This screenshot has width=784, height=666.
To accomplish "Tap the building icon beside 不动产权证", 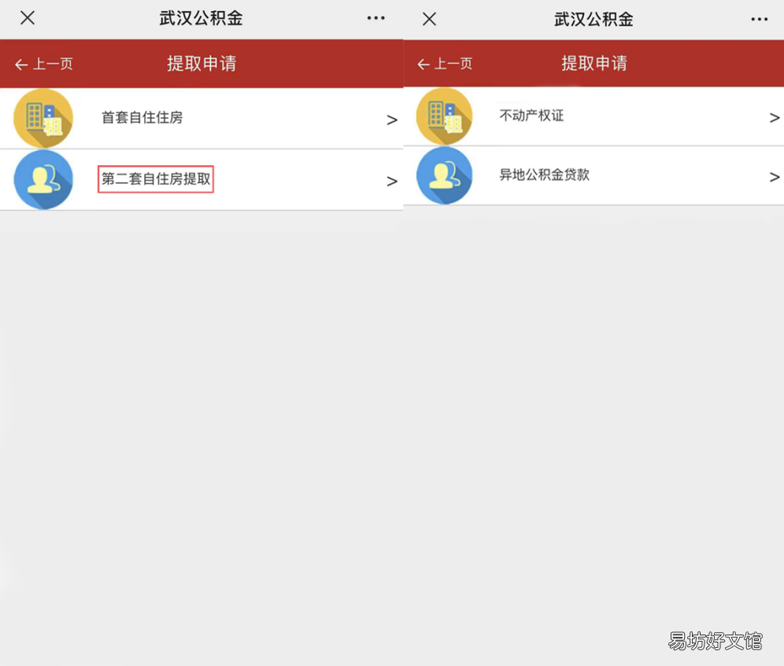I will (x=445, y=116).
